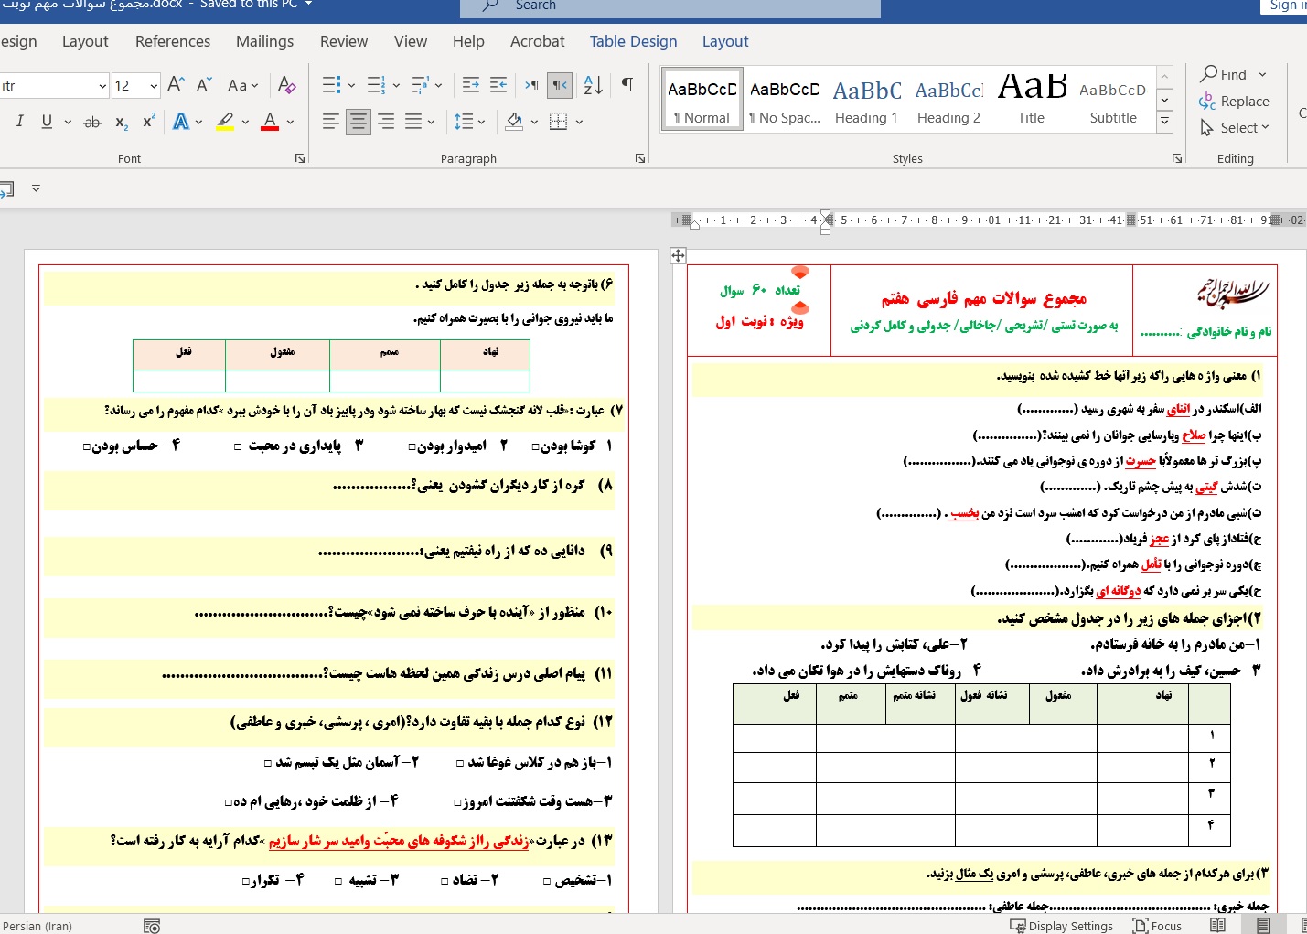This screenshot has height=934, width=1307.
Task: Click the Search box in title bar
Action: pos(670,6)
